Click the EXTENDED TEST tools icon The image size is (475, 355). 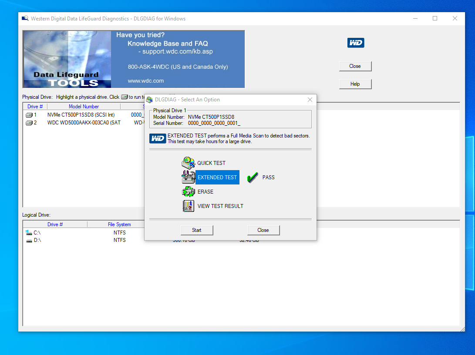click(x=188, y=177)
